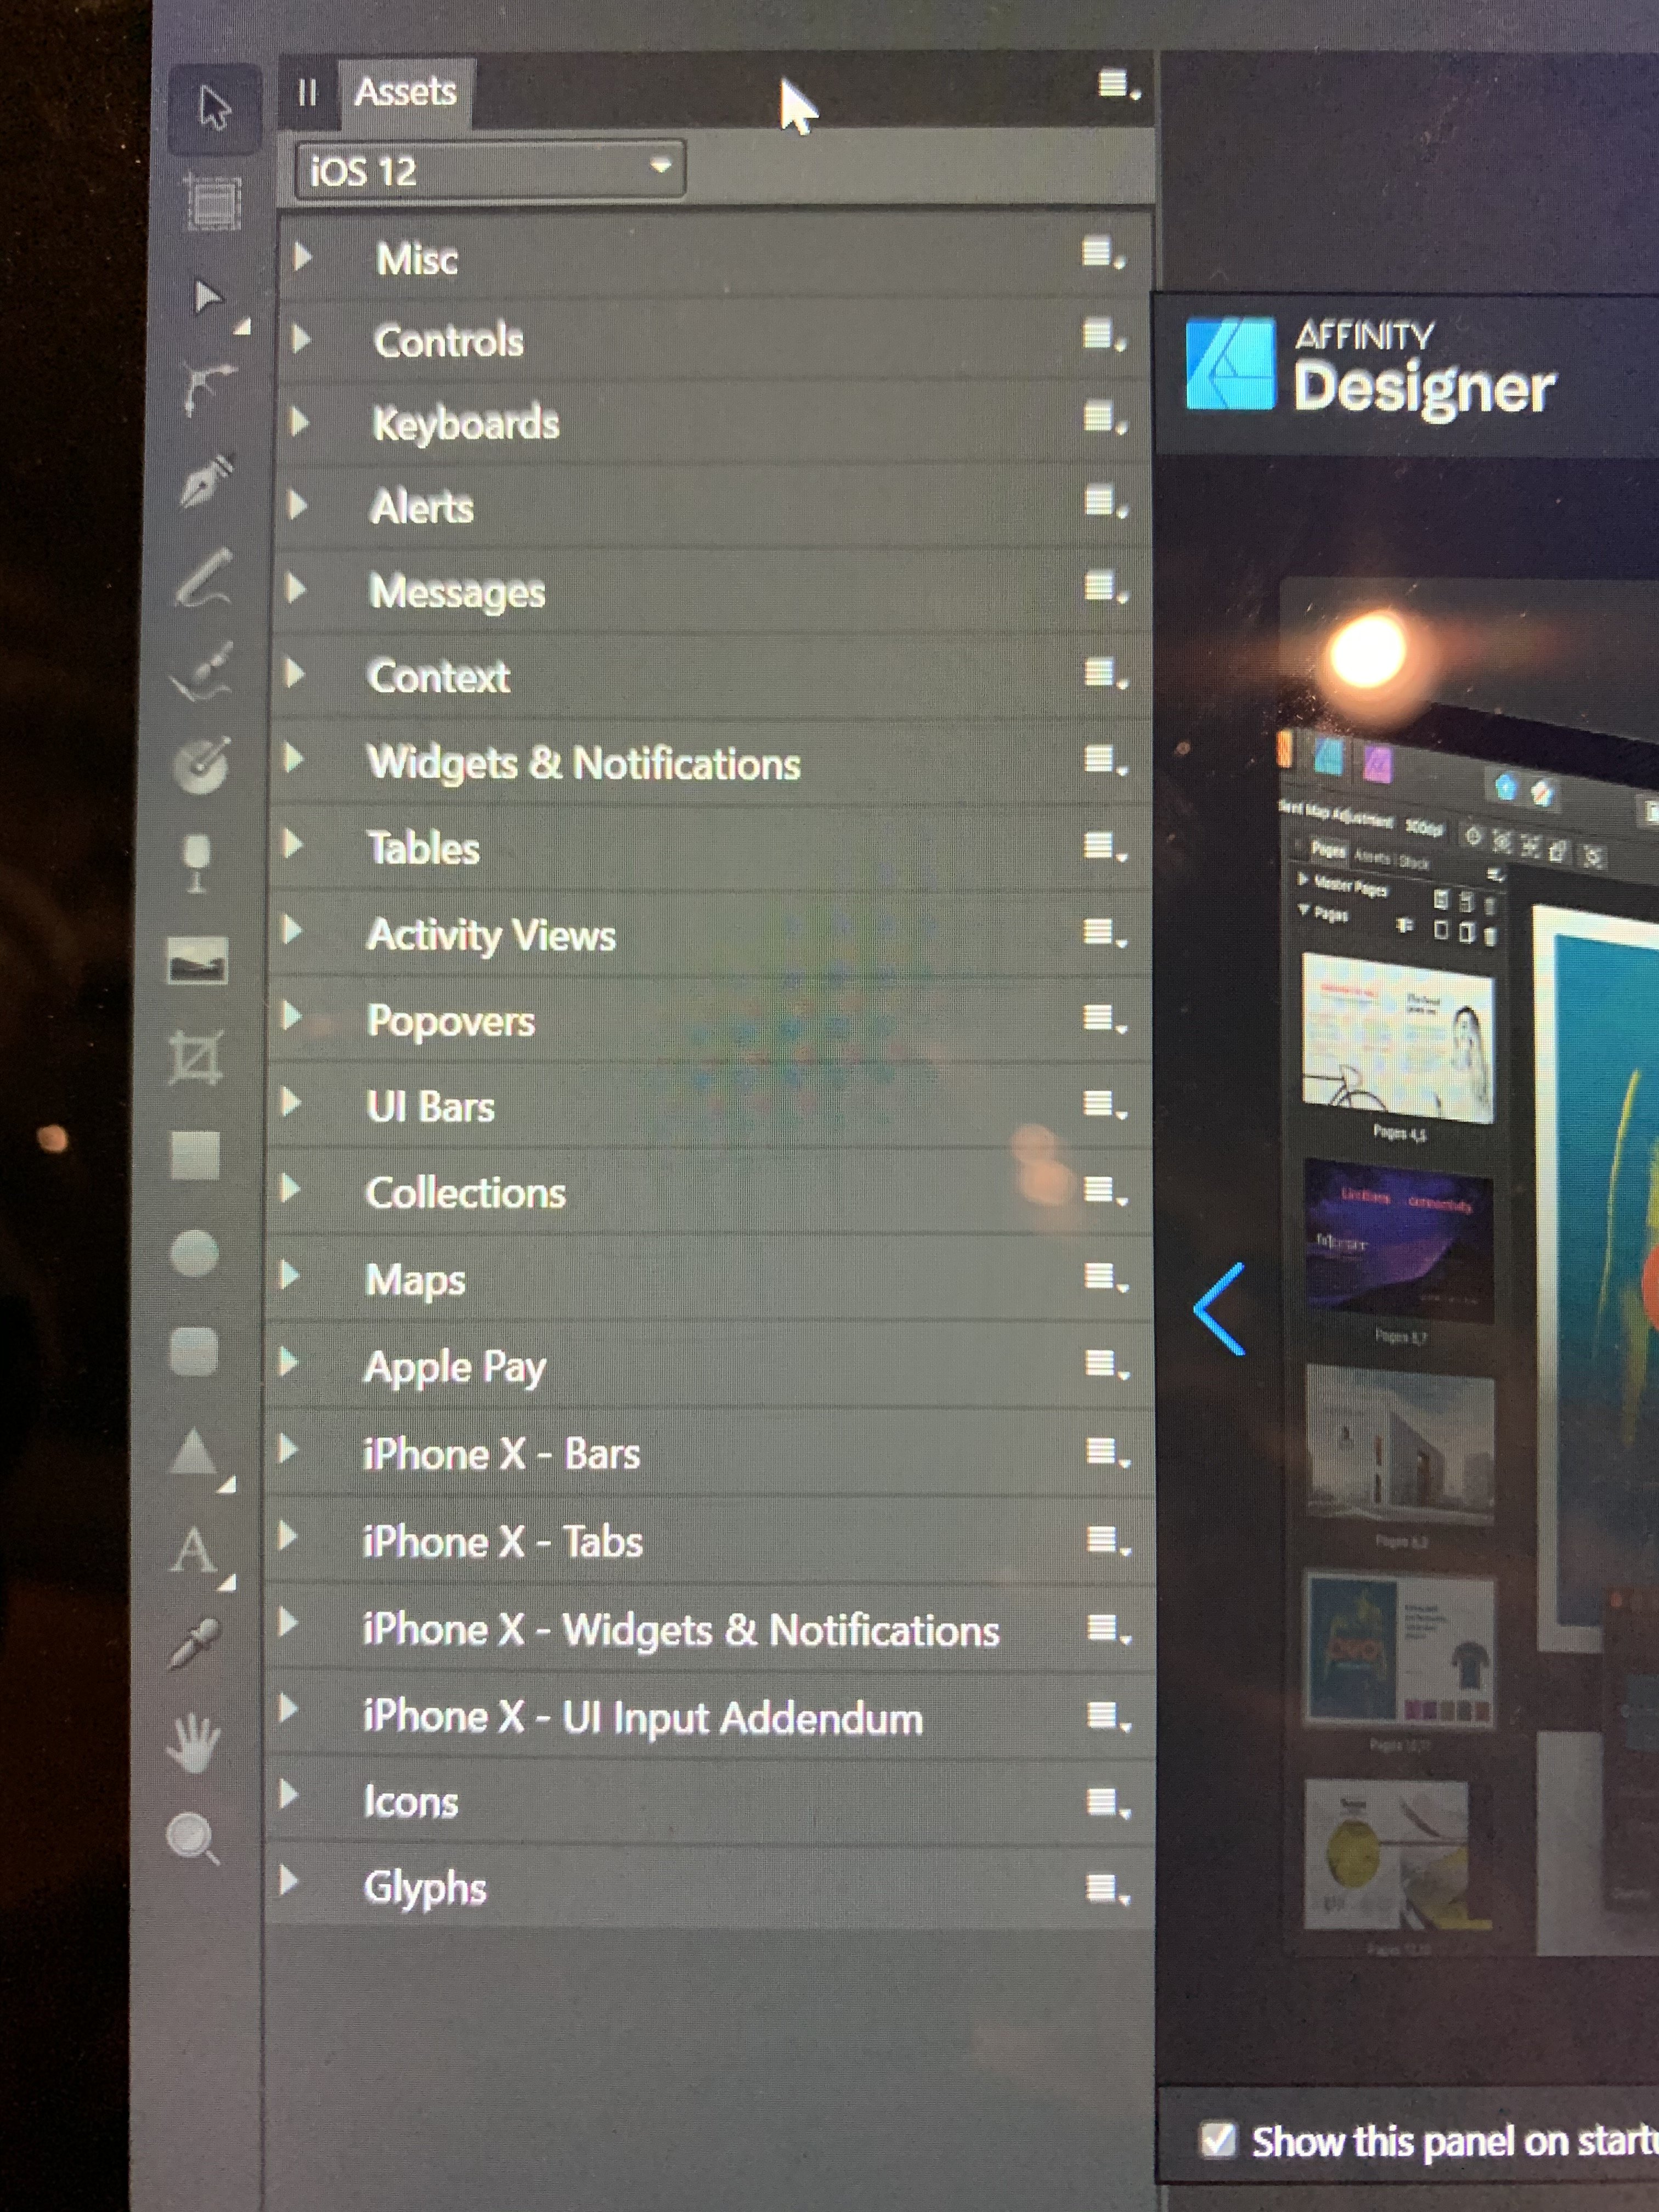Open options menu for iPhone X - Tabs
Screen dimensions: 1659x2212
tap(1108, 1541)
